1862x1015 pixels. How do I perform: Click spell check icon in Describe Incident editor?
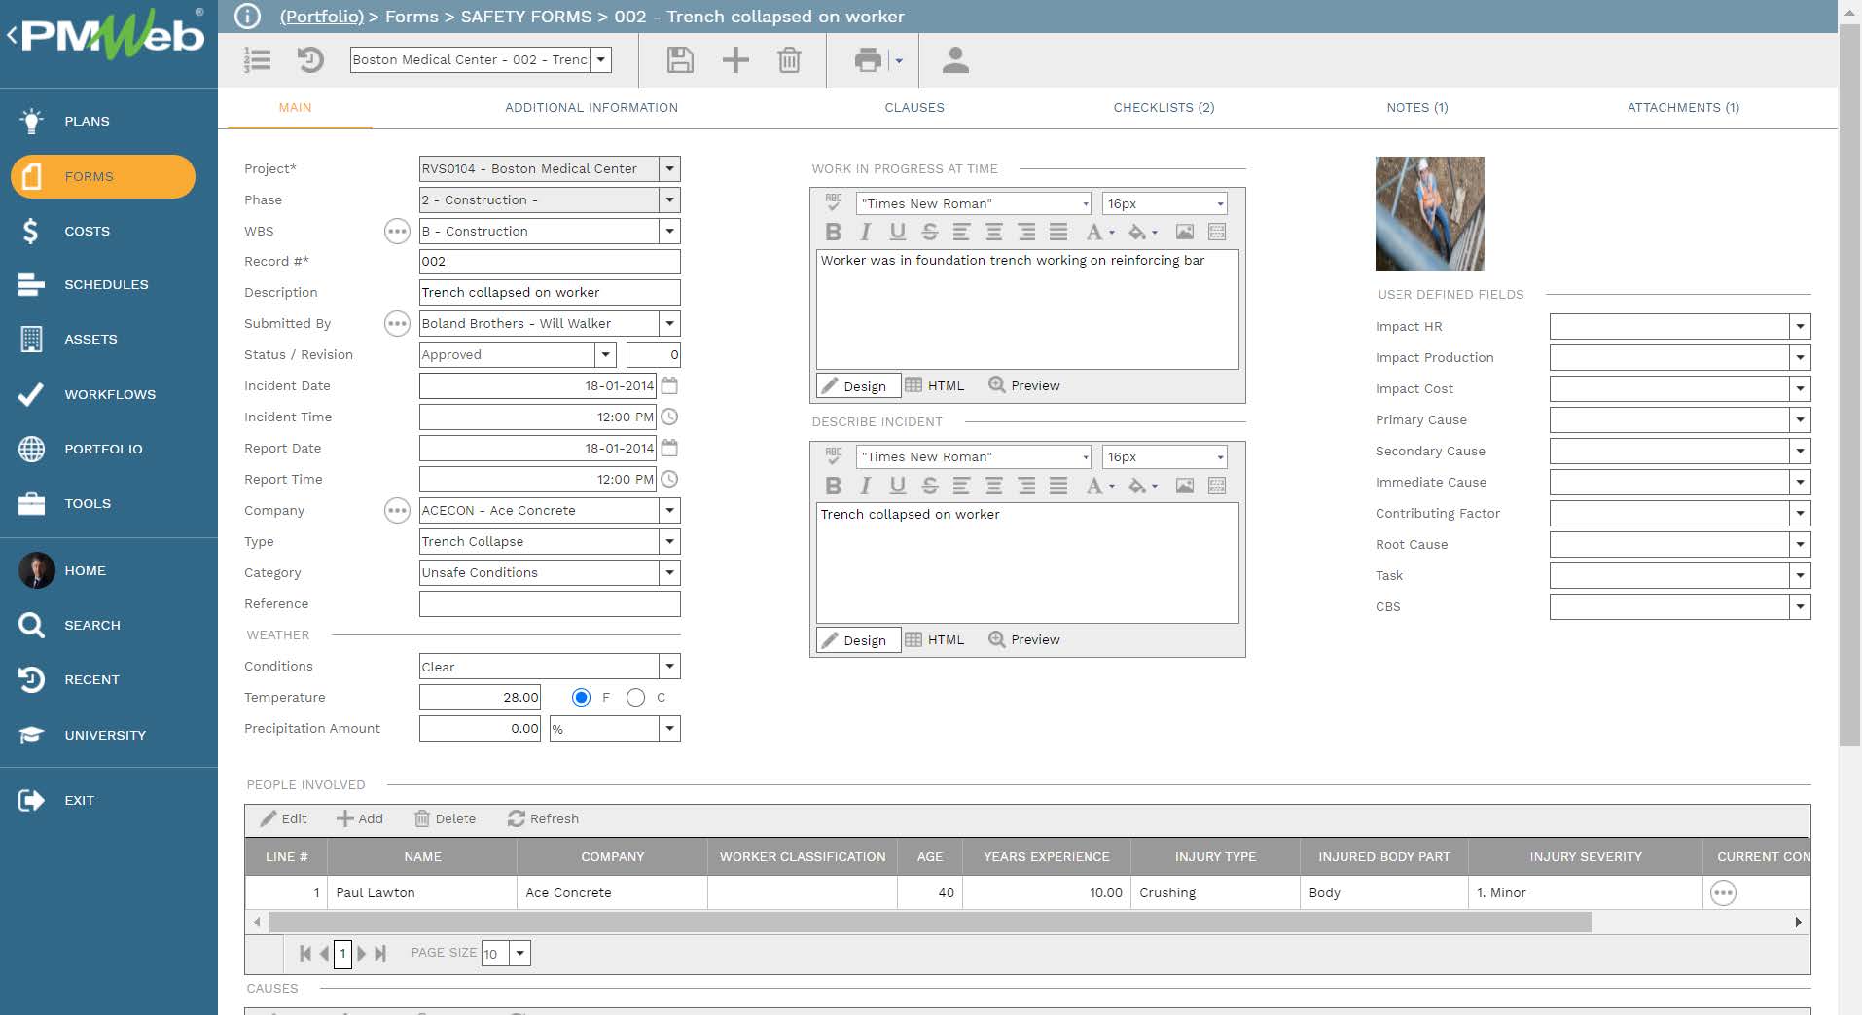click(x=833, y=455)
